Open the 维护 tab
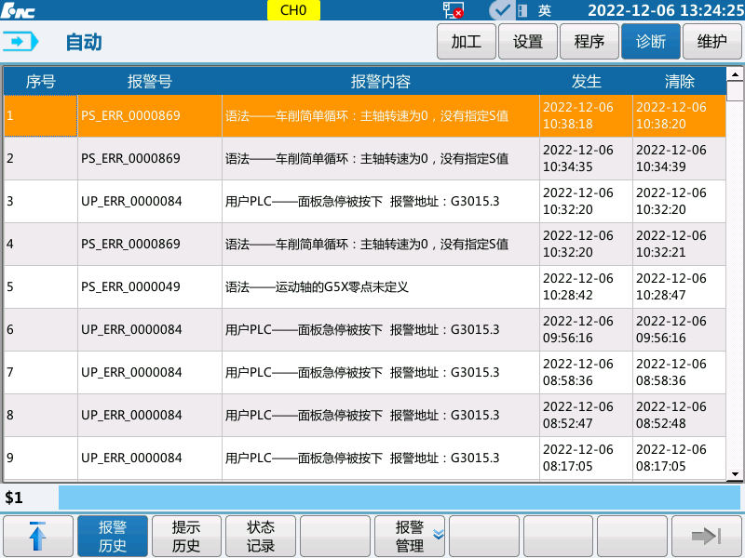Image resolution: width=745 pixels, height=558 pixels. [711, 42]
